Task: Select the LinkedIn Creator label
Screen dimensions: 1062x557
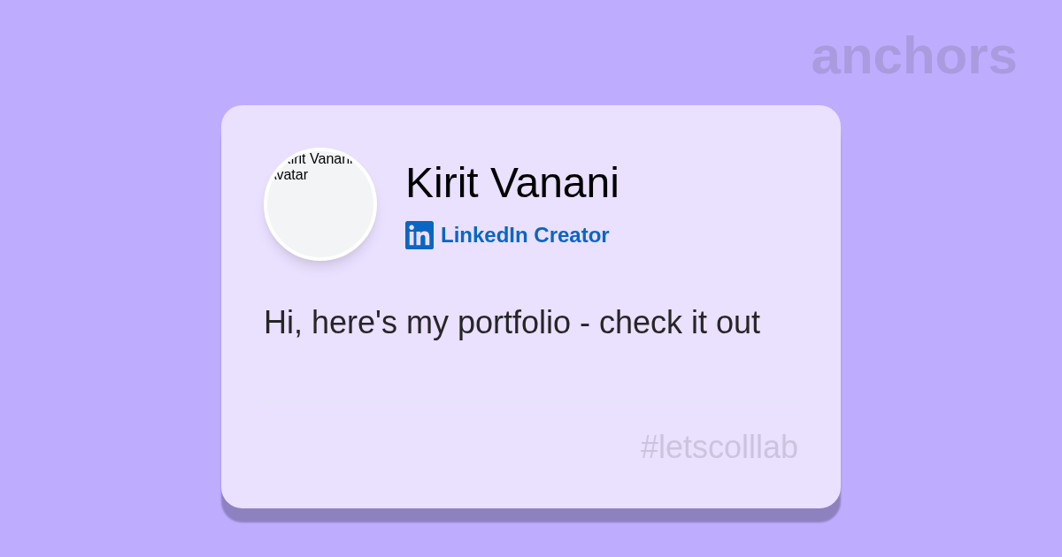Action: [x=524, y=235]
